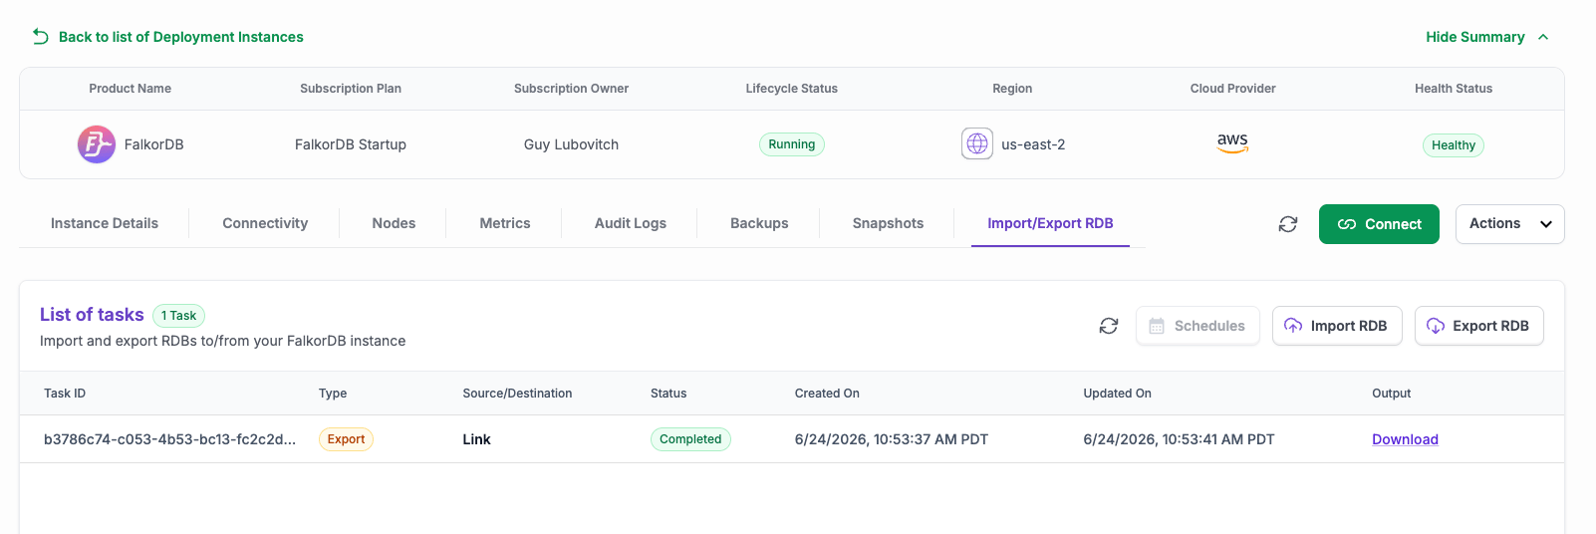
Task: Click the us-east-2 region text
Action: (1033, 144)
